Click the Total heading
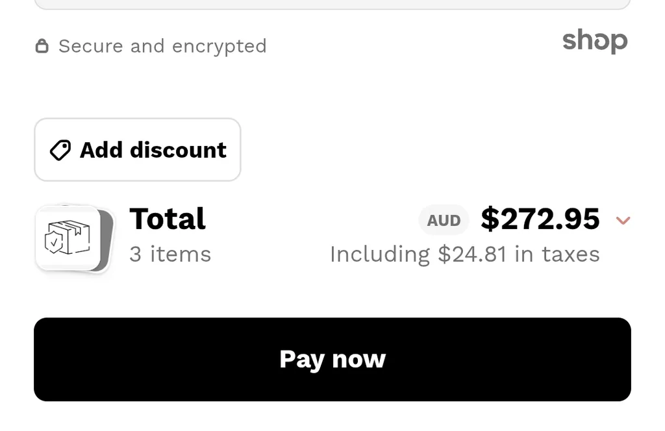Screen dimensions: 665x431 coord(167,219)
